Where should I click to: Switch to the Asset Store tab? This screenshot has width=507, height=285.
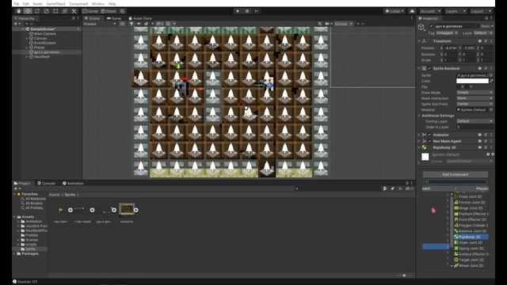[140, 18]
